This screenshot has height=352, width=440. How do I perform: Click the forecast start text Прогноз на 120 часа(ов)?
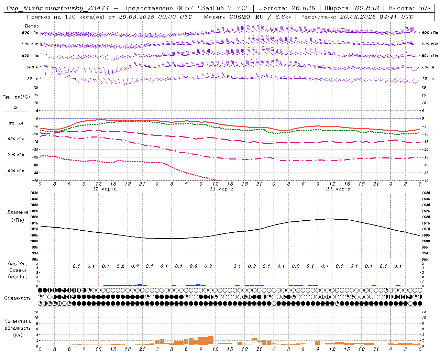tap(65, 17)
